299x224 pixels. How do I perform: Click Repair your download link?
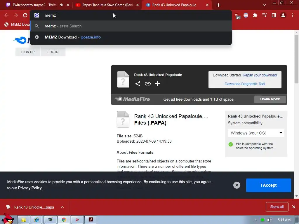[260, 75]
